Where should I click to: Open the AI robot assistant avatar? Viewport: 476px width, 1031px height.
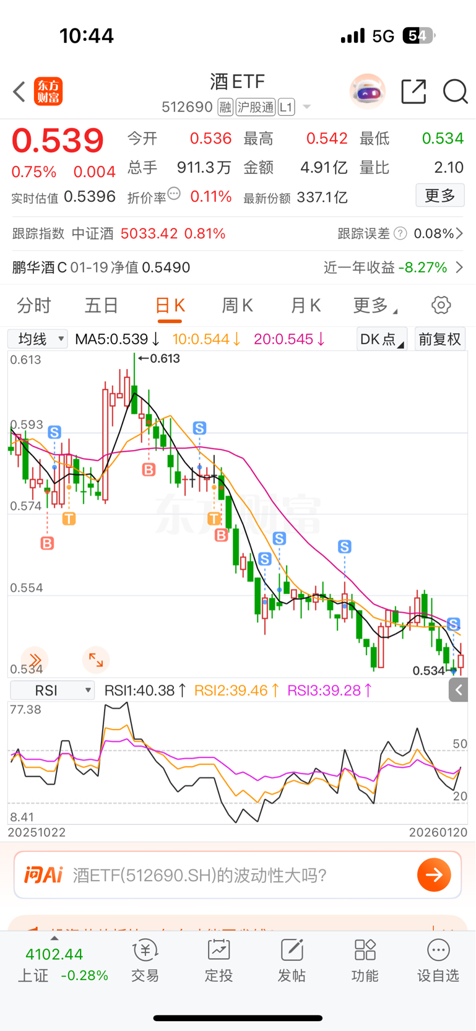pos(367,92)
